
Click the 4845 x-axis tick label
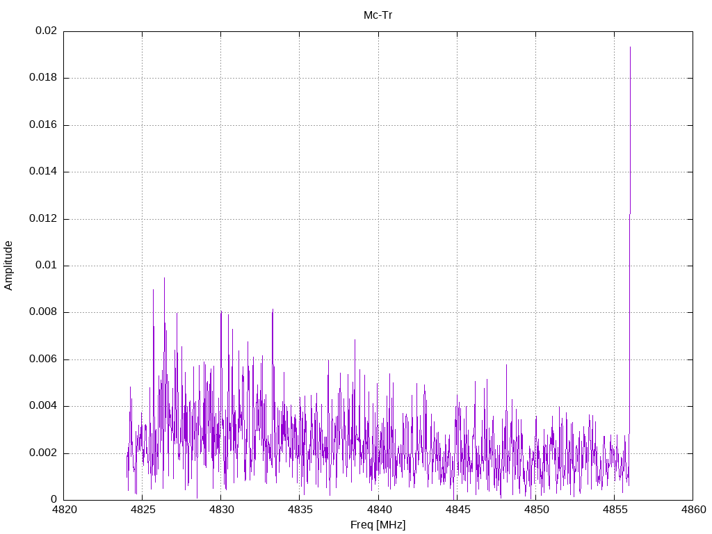tap(457, 510)
